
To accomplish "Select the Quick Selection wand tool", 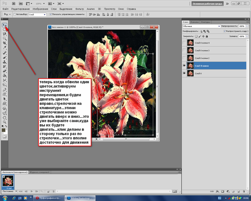I will 4,39.
